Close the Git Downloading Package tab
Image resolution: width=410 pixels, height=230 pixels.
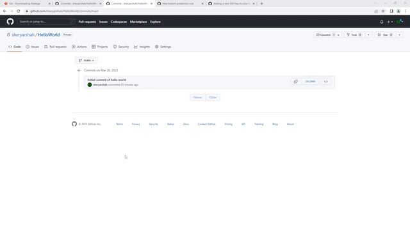click(x=49, y=4)
